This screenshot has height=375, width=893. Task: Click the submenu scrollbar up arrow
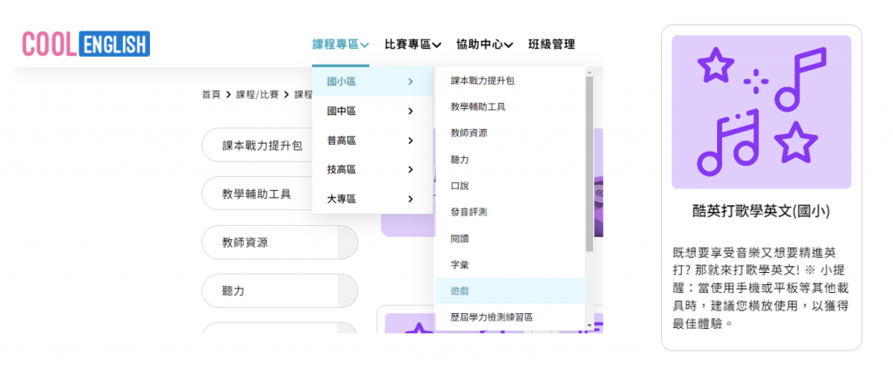coord(589,72)
